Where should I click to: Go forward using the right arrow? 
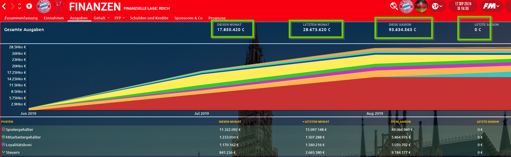pos(12,6)
